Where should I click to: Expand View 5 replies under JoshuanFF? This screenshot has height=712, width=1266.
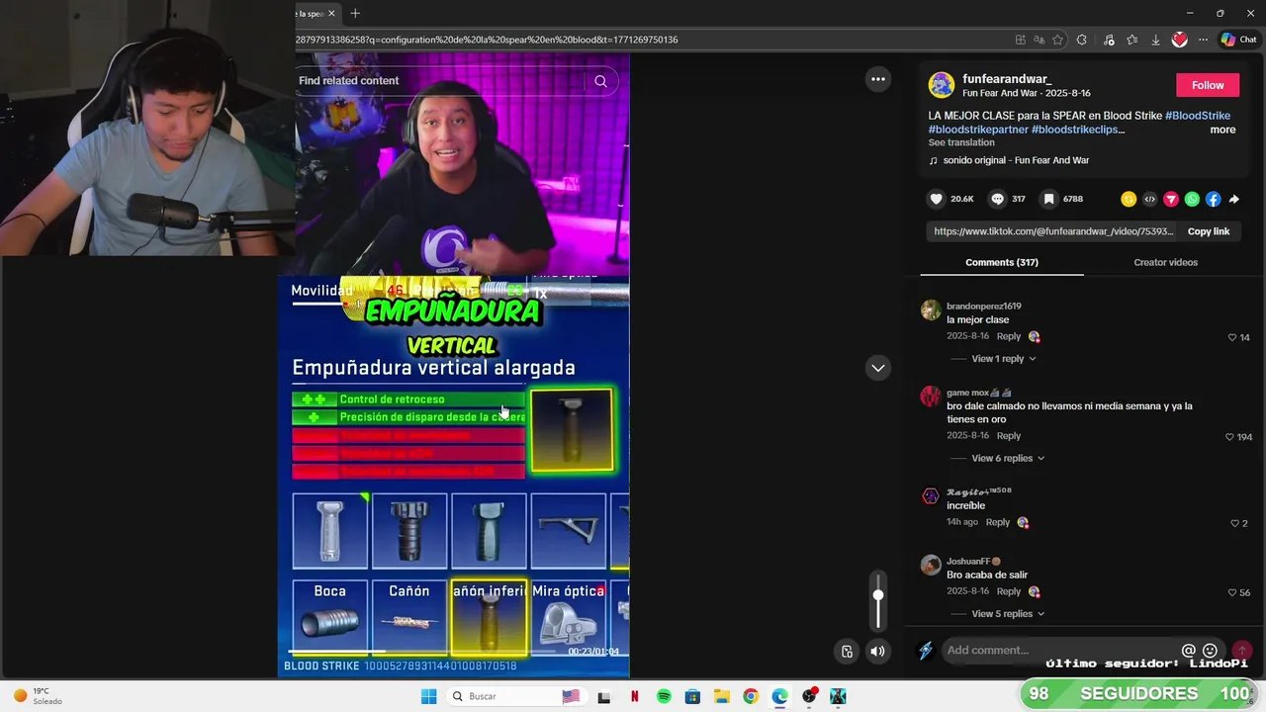(1007, 614)
